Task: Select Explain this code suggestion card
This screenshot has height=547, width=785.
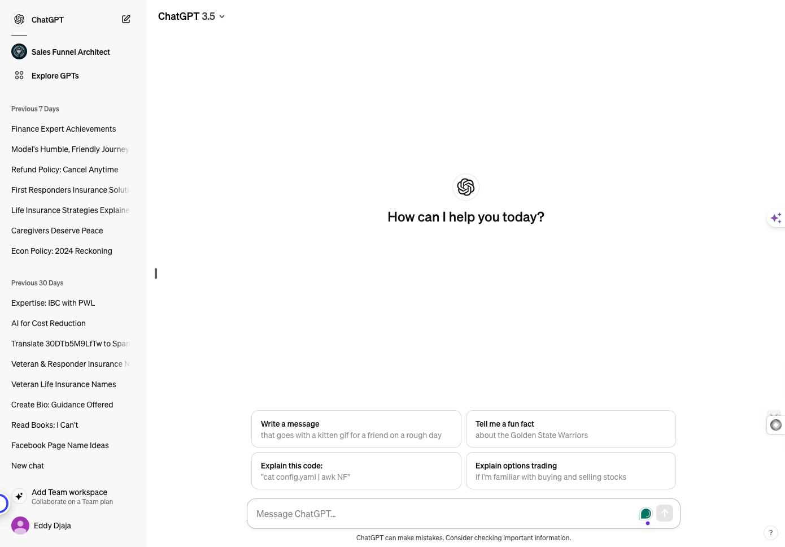Action: coord(356,471)
